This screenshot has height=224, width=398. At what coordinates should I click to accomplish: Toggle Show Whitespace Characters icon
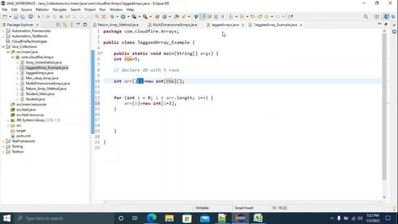point(223,17)
